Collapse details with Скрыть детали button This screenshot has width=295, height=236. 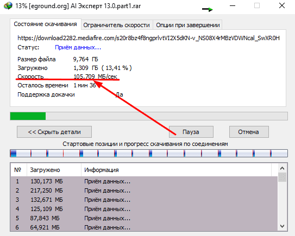click(x=54, y=132)
